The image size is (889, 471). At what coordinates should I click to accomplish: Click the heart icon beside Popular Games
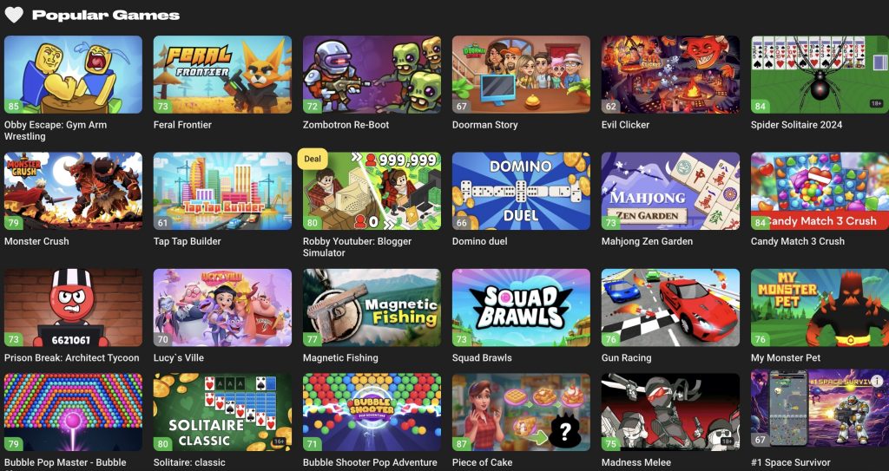14,16
